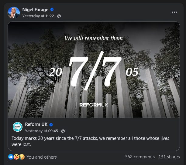186x165 pixels.
Task: Show who reacted via 'You and others'
Action: 41,157
